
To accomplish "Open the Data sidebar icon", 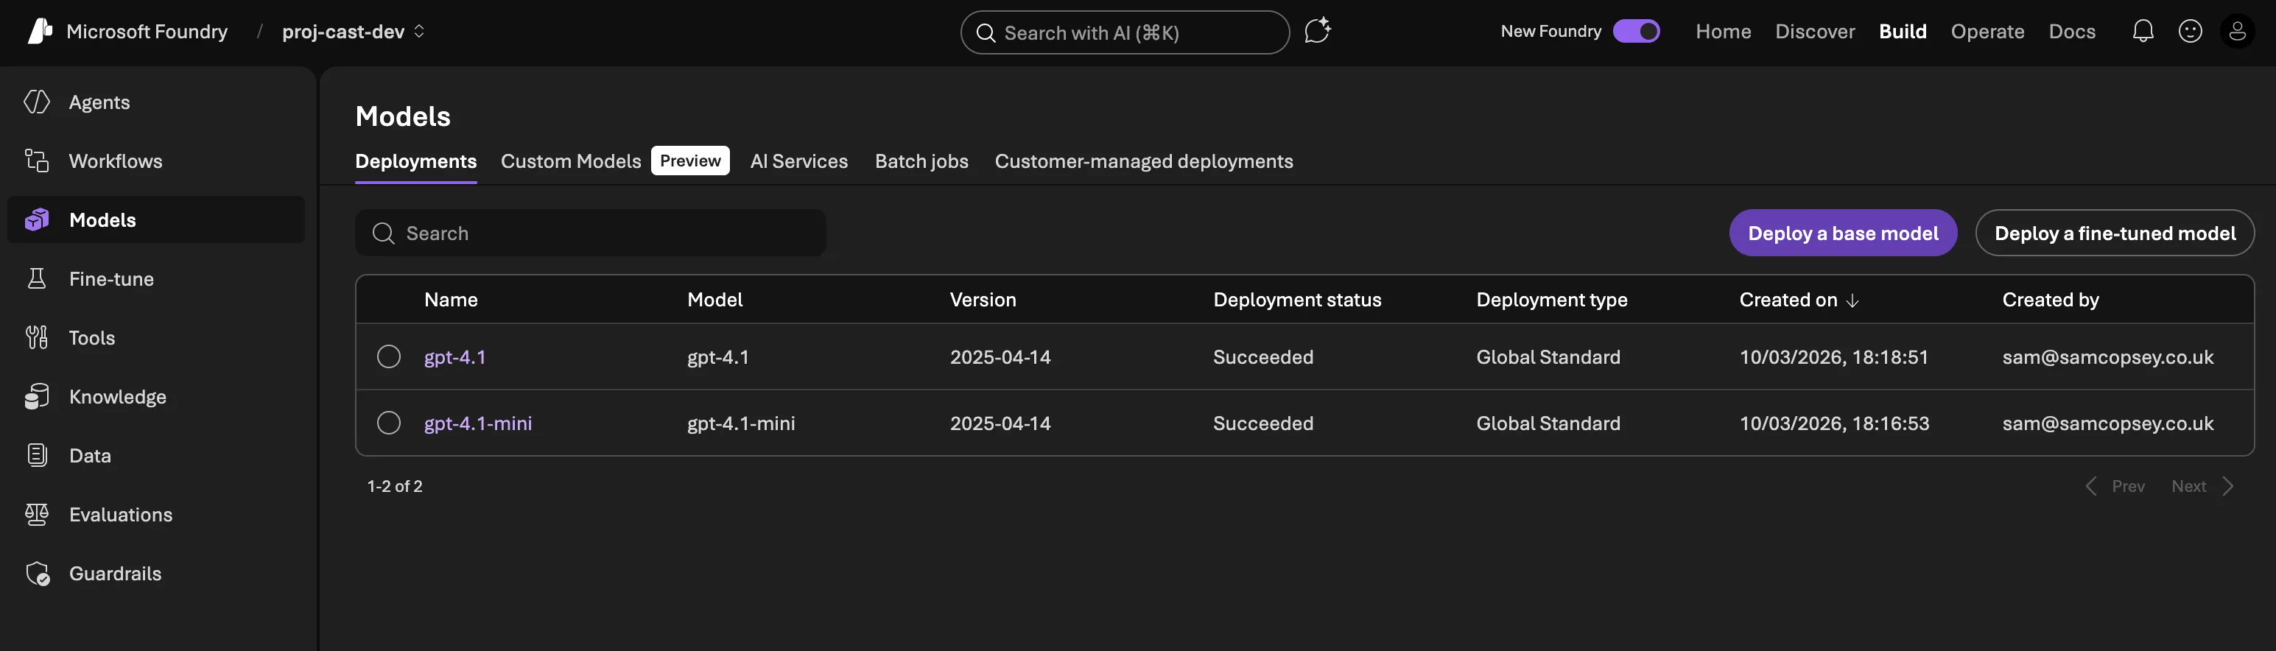I will (x=37, y=455).
